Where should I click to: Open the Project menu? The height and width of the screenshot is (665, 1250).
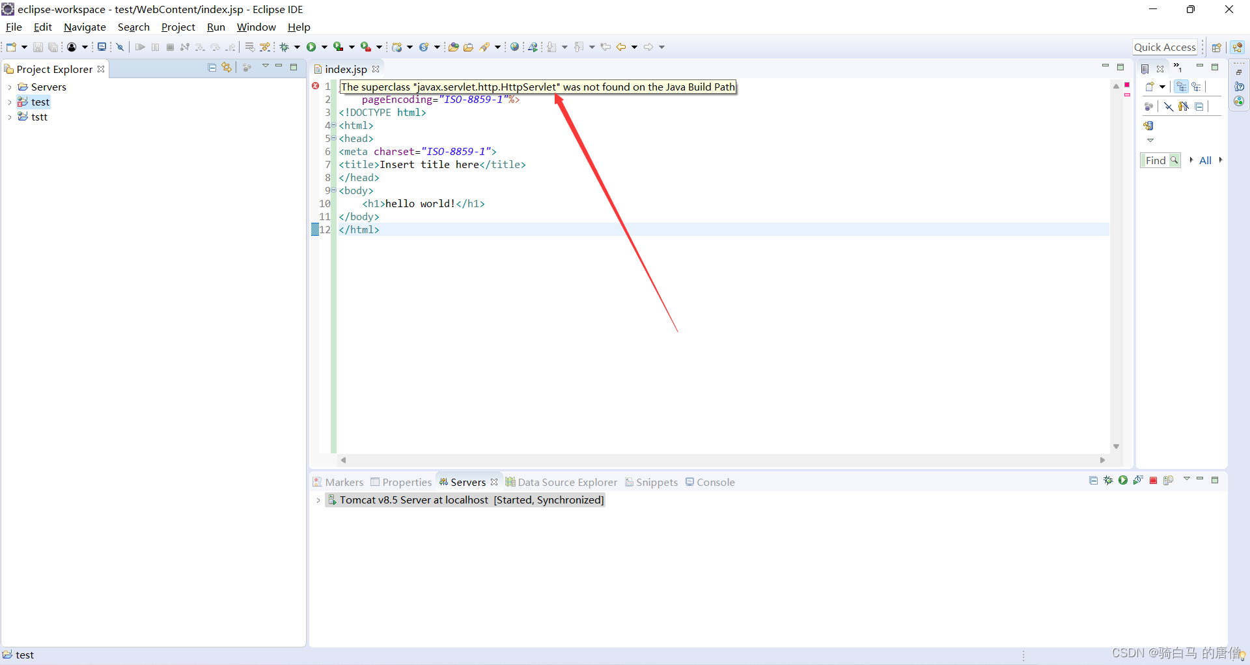(x=178, y=27)
